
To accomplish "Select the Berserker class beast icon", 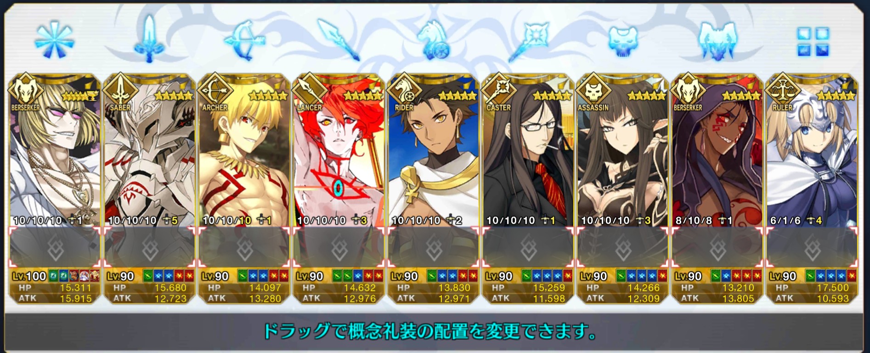I will tap(717, 41).
